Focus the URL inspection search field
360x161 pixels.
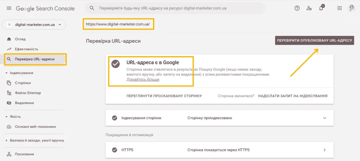pos(175,8)
